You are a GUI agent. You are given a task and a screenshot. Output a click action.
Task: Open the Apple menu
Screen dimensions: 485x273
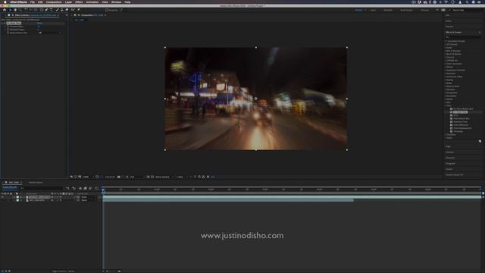pos(5,2)
